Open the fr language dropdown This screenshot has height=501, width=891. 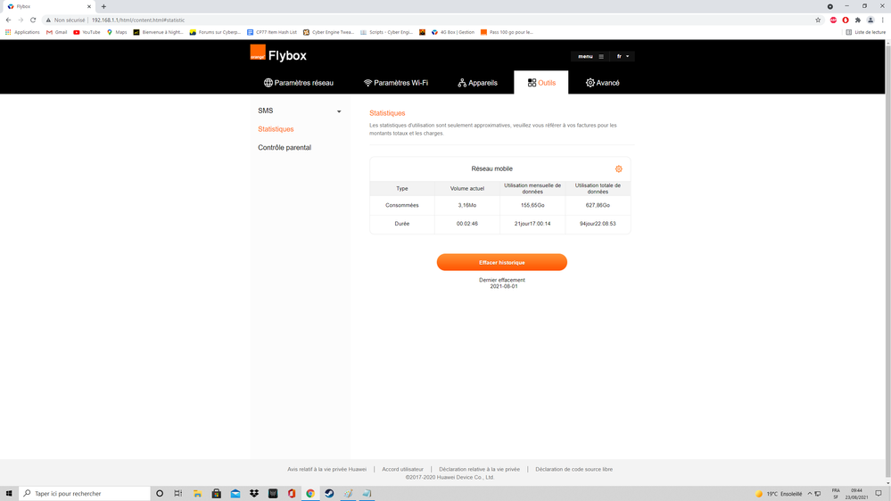[623, 56]
